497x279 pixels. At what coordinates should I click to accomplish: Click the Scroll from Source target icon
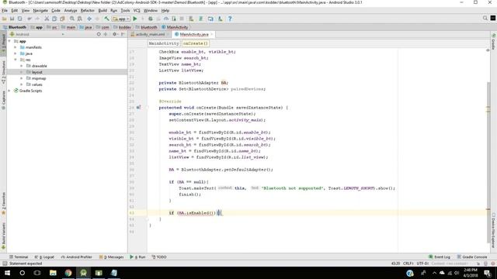pyautogui.click(x=99, y=34)
